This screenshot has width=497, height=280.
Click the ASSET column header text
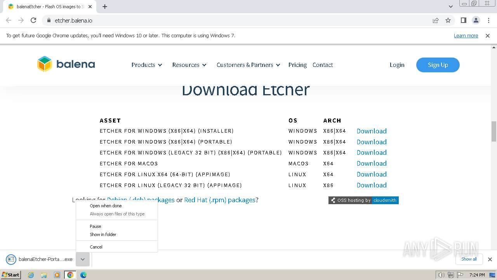(110, 121)
